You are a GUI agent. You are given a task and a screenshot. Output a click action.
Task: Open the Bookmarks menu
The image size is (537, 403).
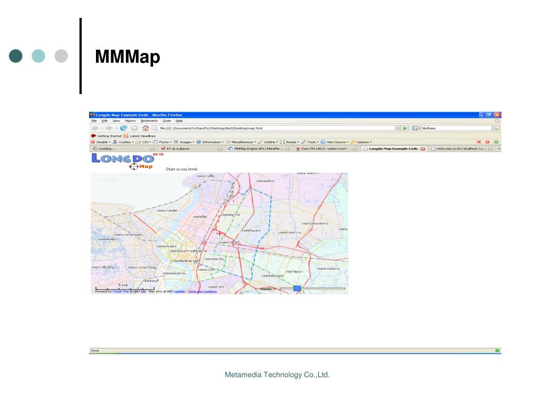[x=149, y=121]
